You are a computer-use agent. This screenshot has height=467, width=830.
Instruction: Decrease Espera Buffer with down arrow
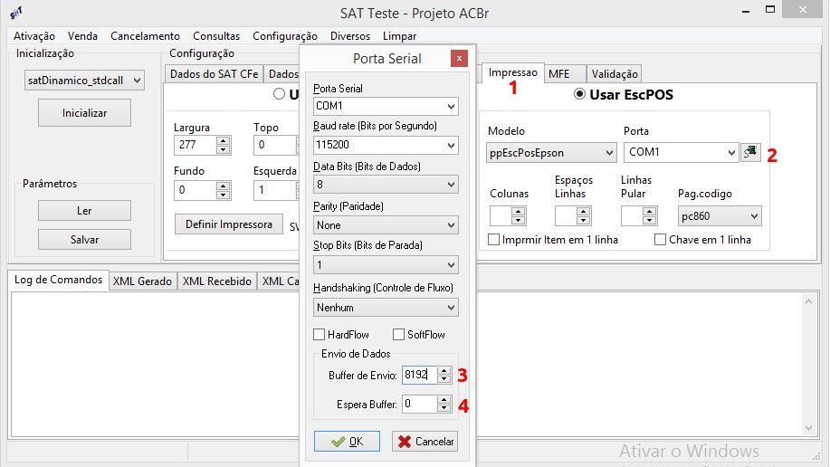click(x=444, y=409)
